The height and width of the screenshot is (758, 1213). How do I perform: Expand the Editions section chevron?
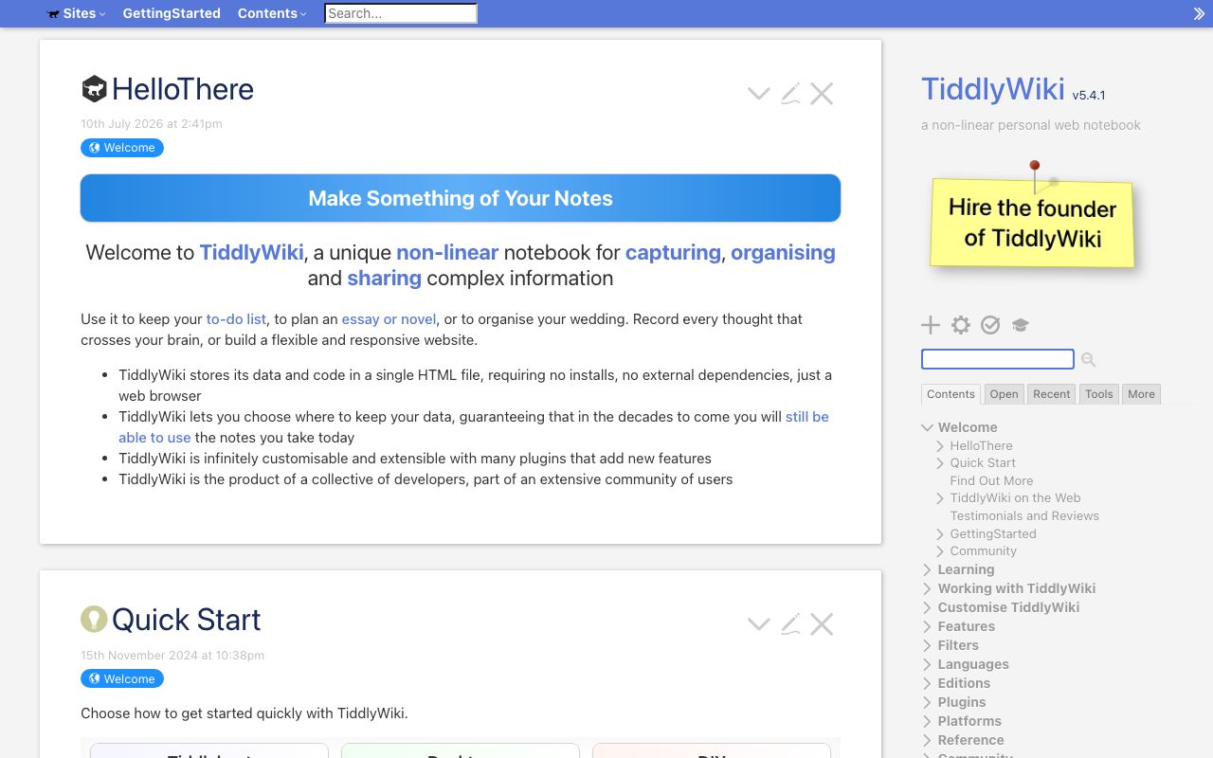click(x=928, y=683)
